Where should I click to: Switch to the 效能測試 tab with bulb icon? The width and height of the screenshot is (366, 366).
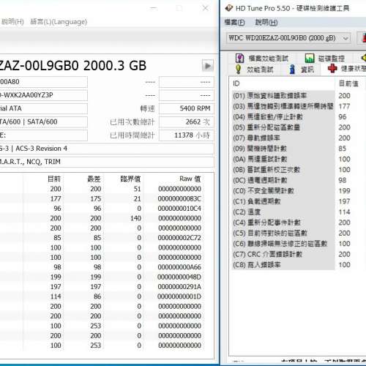[254, 70]
